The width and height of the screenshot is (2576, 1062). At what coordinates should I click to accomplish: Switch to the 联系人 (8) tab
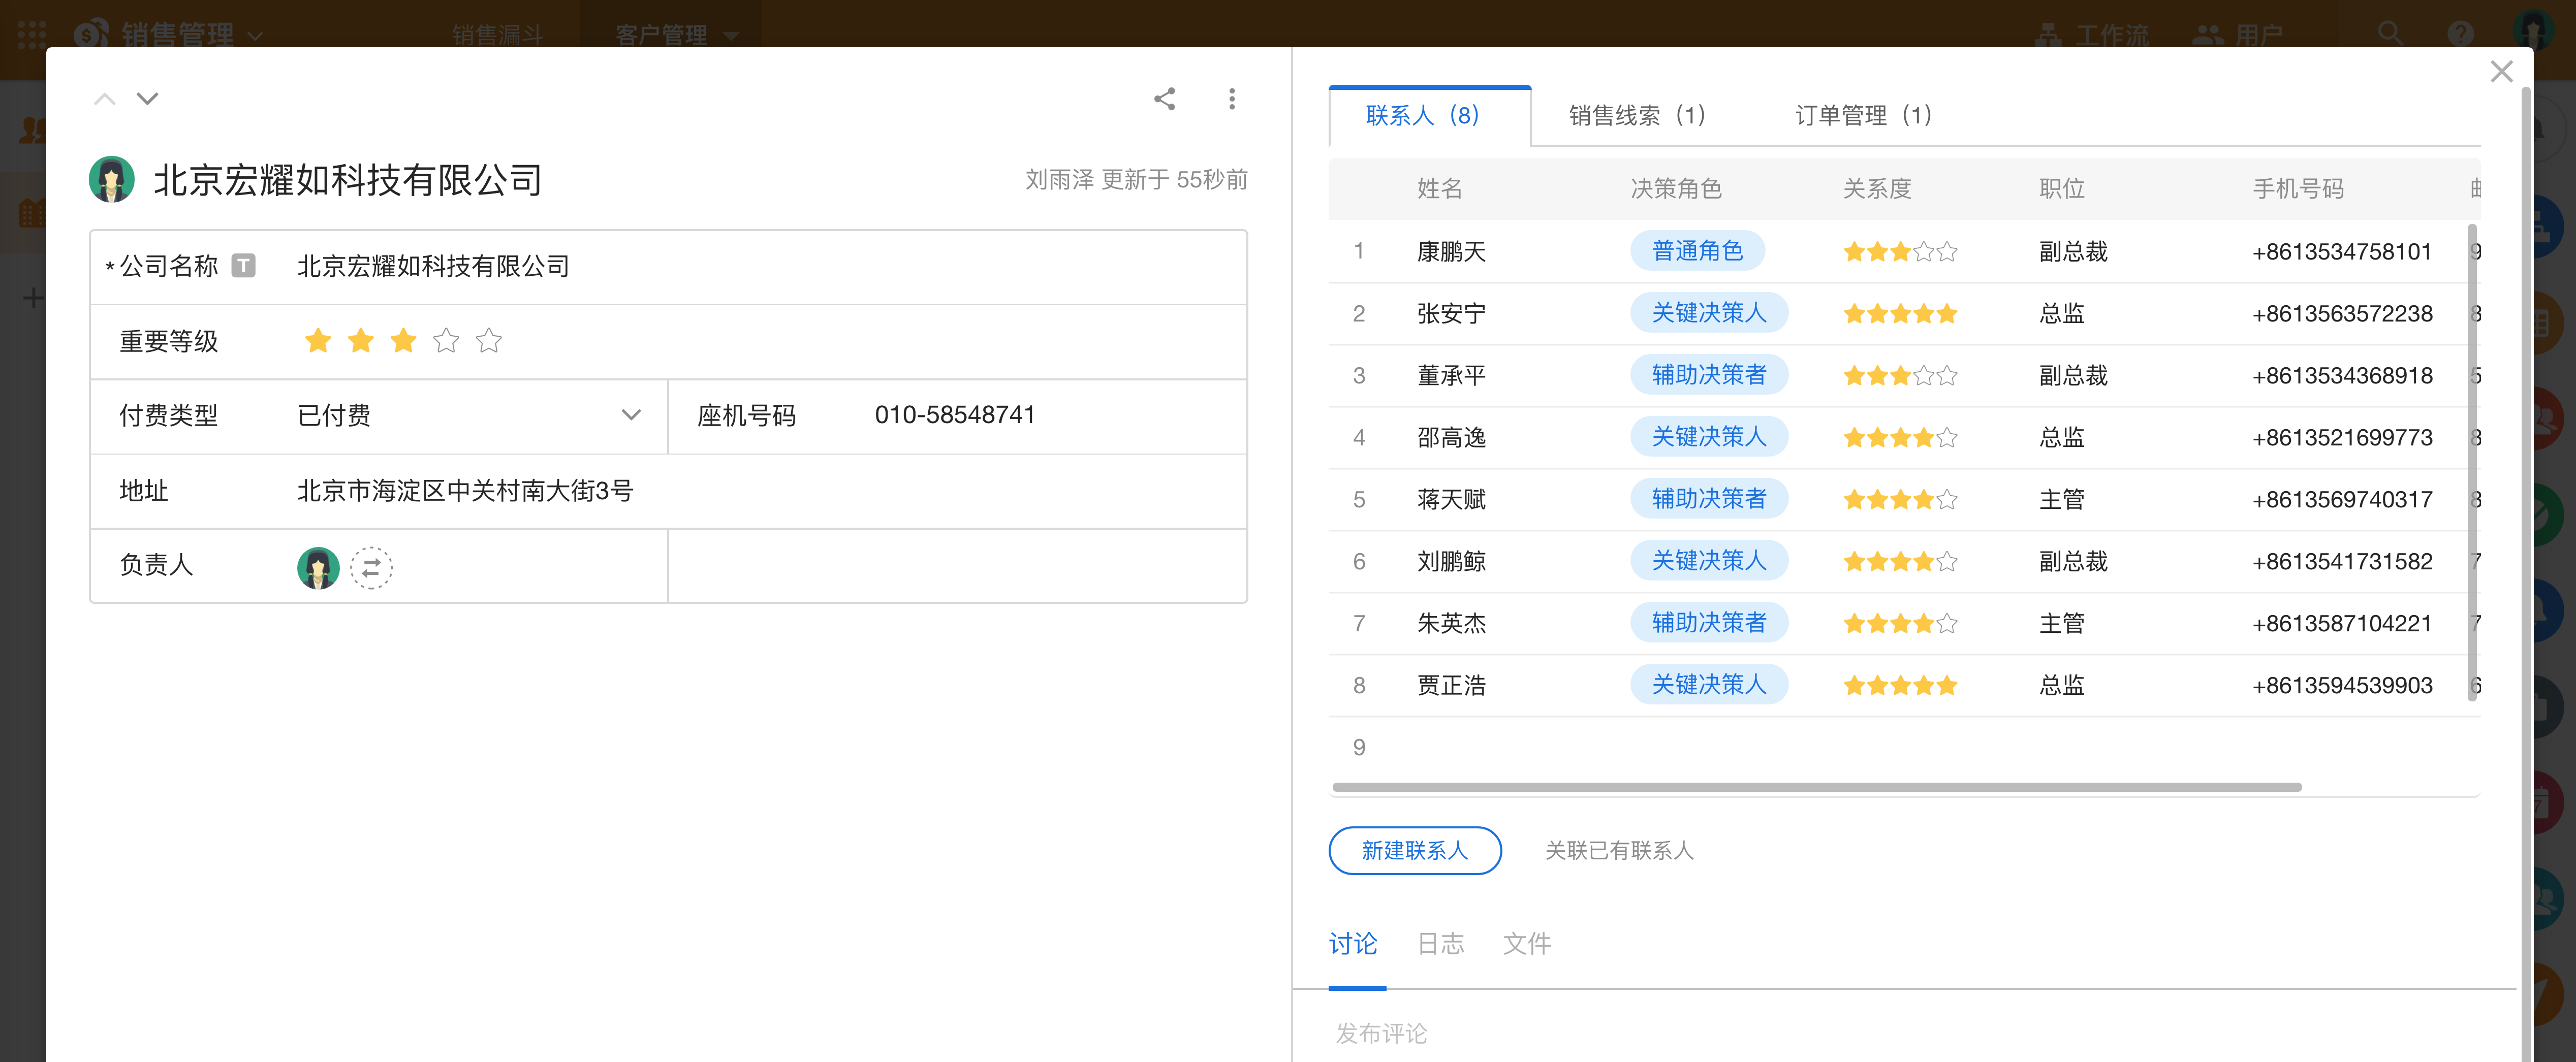pos(1430,116)
